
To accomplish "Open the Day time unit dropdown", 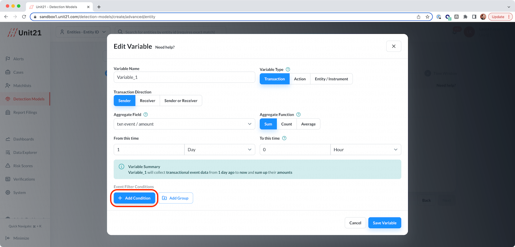I will 220,150.
